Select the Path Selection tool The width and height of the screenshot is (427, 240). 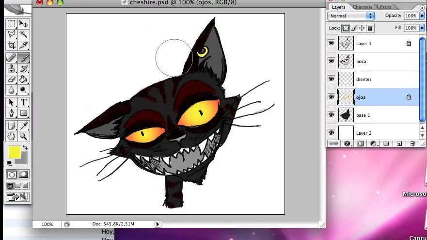coord(12,102)
